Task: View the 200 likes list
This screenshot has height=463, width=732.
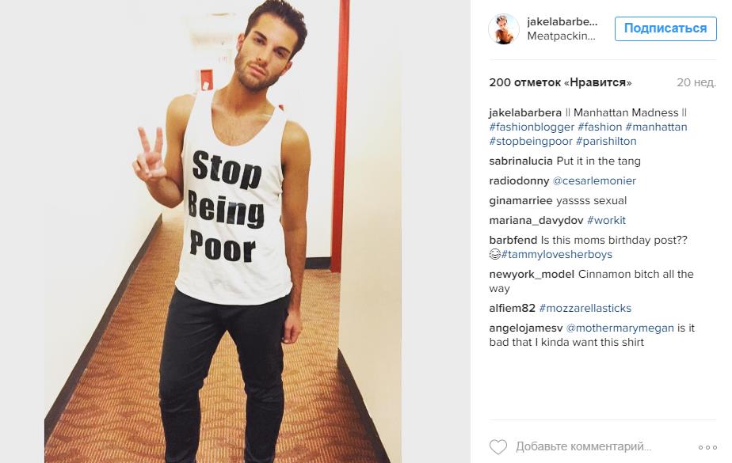Action: point(560,82)
